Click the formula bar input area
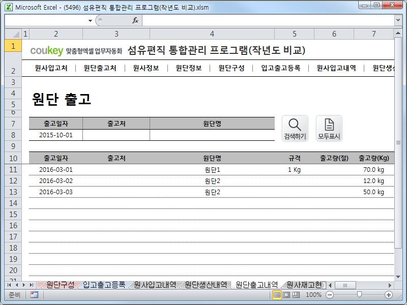Viewport: 407px width, 305px height. 268,20
